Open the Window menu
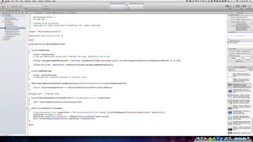The height and width of the screenshot is (142, 253). [48, 1]
